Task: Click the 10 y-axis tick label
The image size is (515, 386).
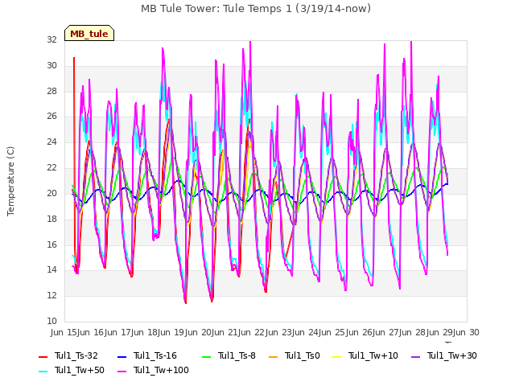Action: coord(51,321)
